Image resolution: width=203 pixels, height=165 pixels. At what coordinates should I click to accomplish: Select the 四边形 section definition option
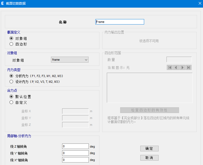11,44
